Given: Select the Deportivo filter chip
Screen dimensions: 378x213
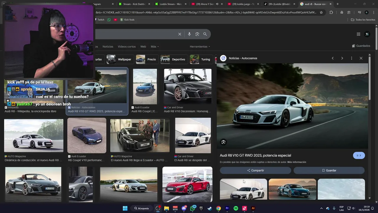Looking at the screenshot, I should (174, 59).
